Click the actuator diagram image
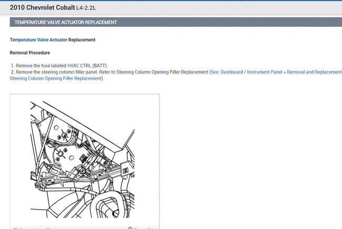Viewport: 342px width, 229px height. click(83, 159)
